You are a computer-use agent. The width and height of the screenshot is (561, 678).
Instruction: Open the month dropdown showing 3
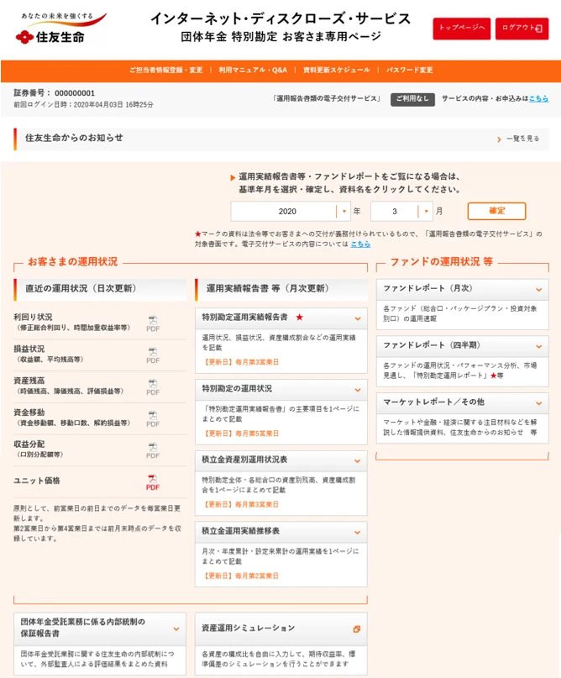[x=401, y=212]
